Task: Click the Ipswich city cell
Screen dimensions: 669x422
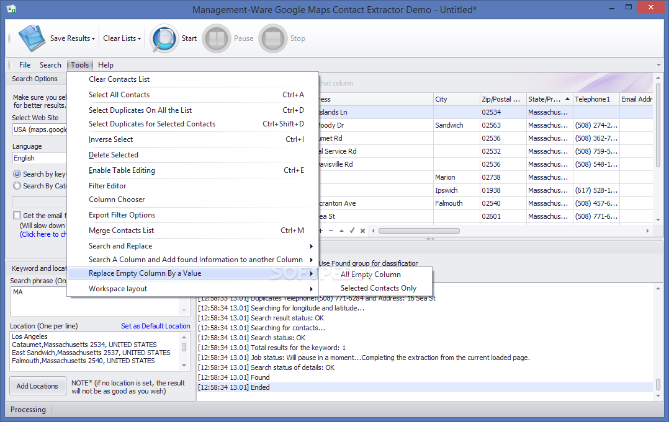Action: click(457, 190)
